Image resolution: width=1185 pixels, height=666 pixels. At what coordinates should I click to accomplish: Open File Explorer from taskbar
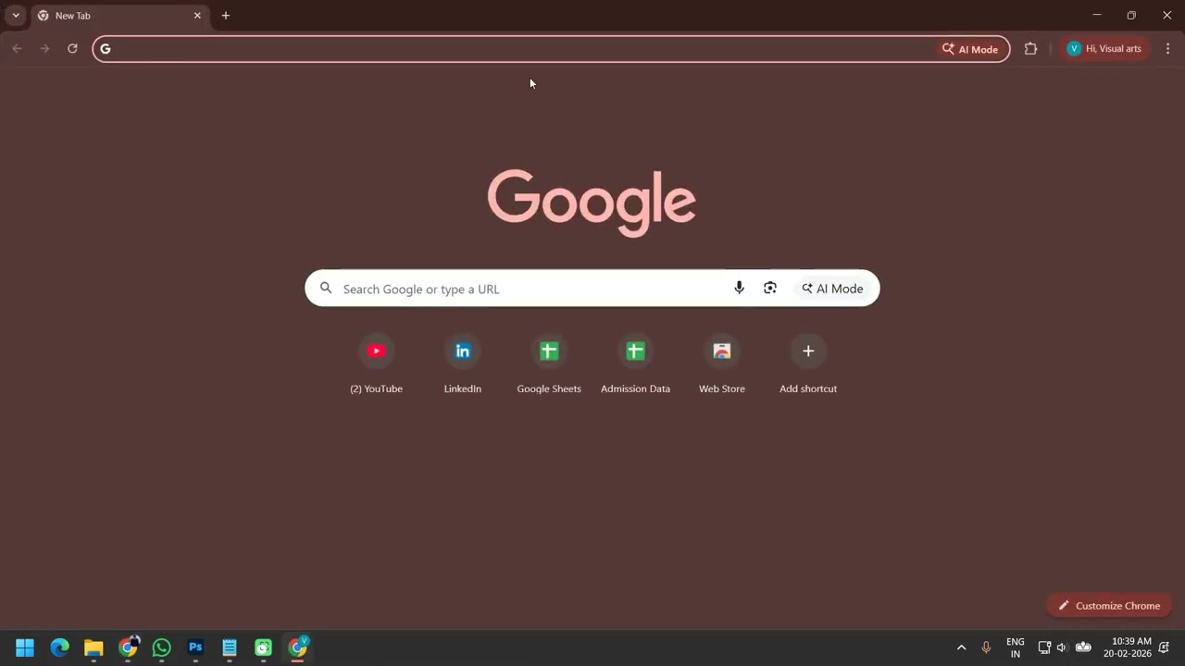[94, 647]
